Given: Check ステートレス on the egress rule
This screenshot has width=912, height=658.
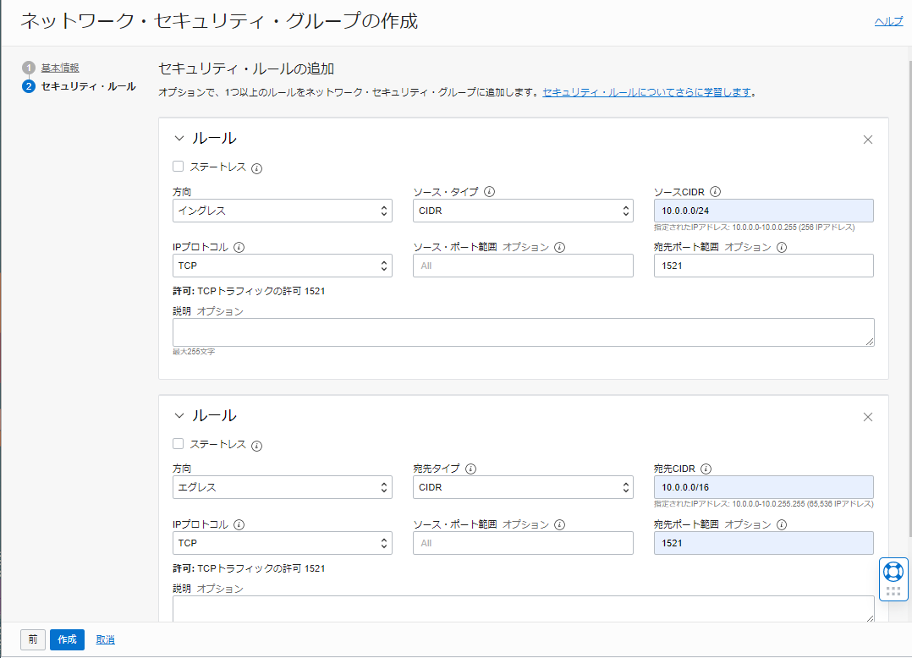Looking at the screenshot, I should coord(178,443).
